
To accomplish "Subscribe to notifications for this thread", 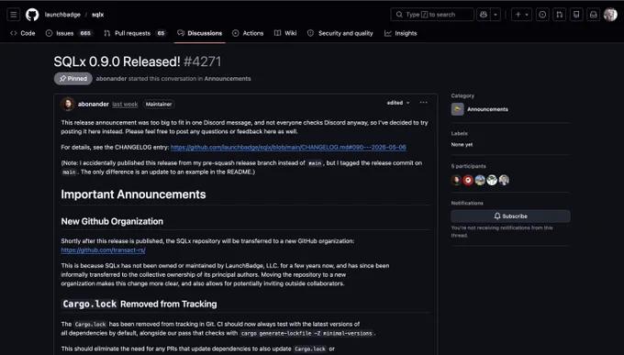I will [x=510, y=216].
